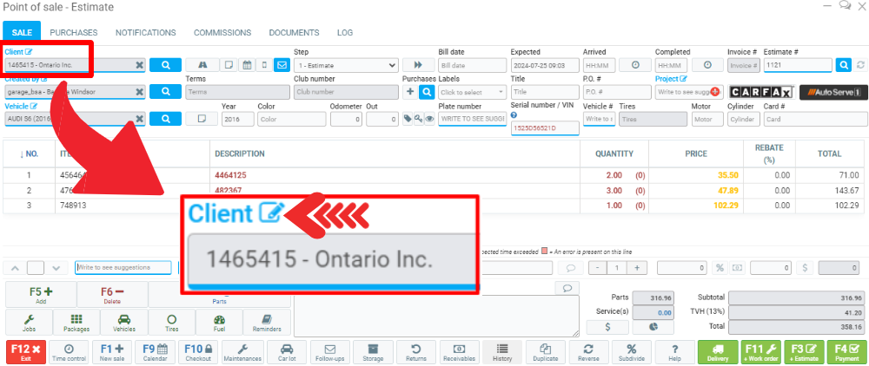Click the refresh icon next to Estimate number
The width and height of the screenshot is (869, 366).
860,65
